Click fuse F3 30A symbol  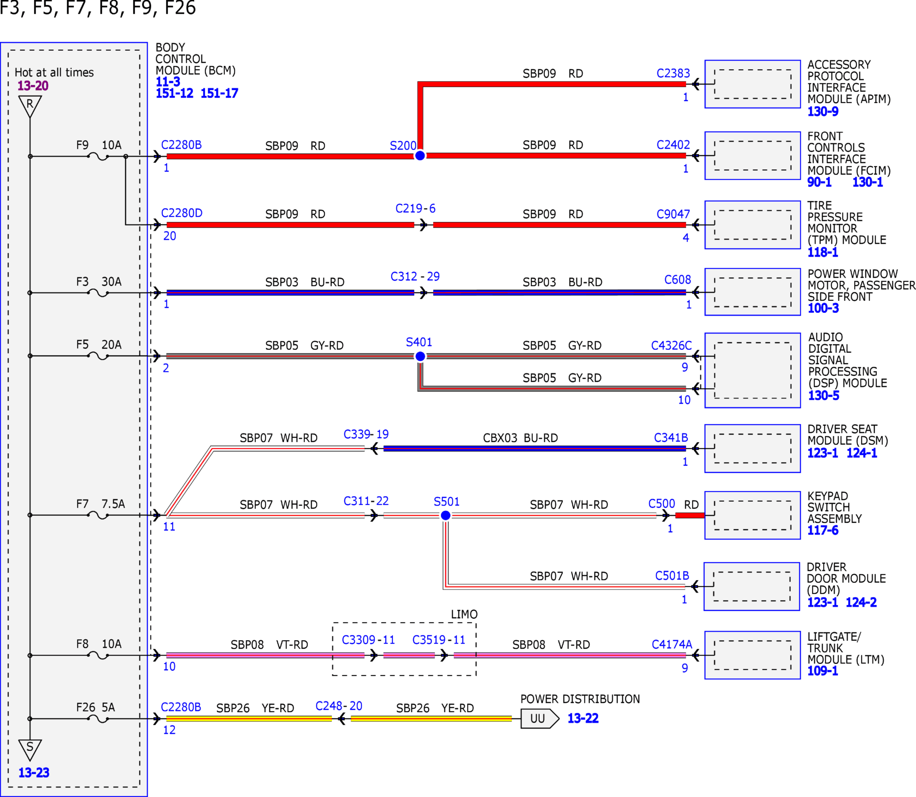98,293
